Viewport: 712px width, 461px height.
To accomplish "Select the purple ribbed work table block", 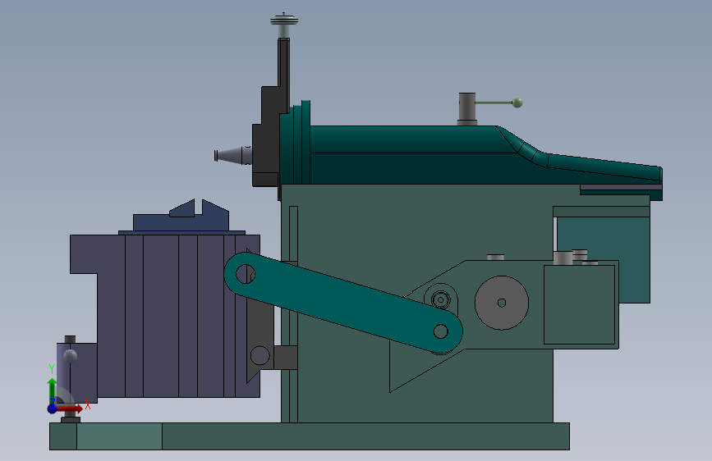I will (165, 316).
